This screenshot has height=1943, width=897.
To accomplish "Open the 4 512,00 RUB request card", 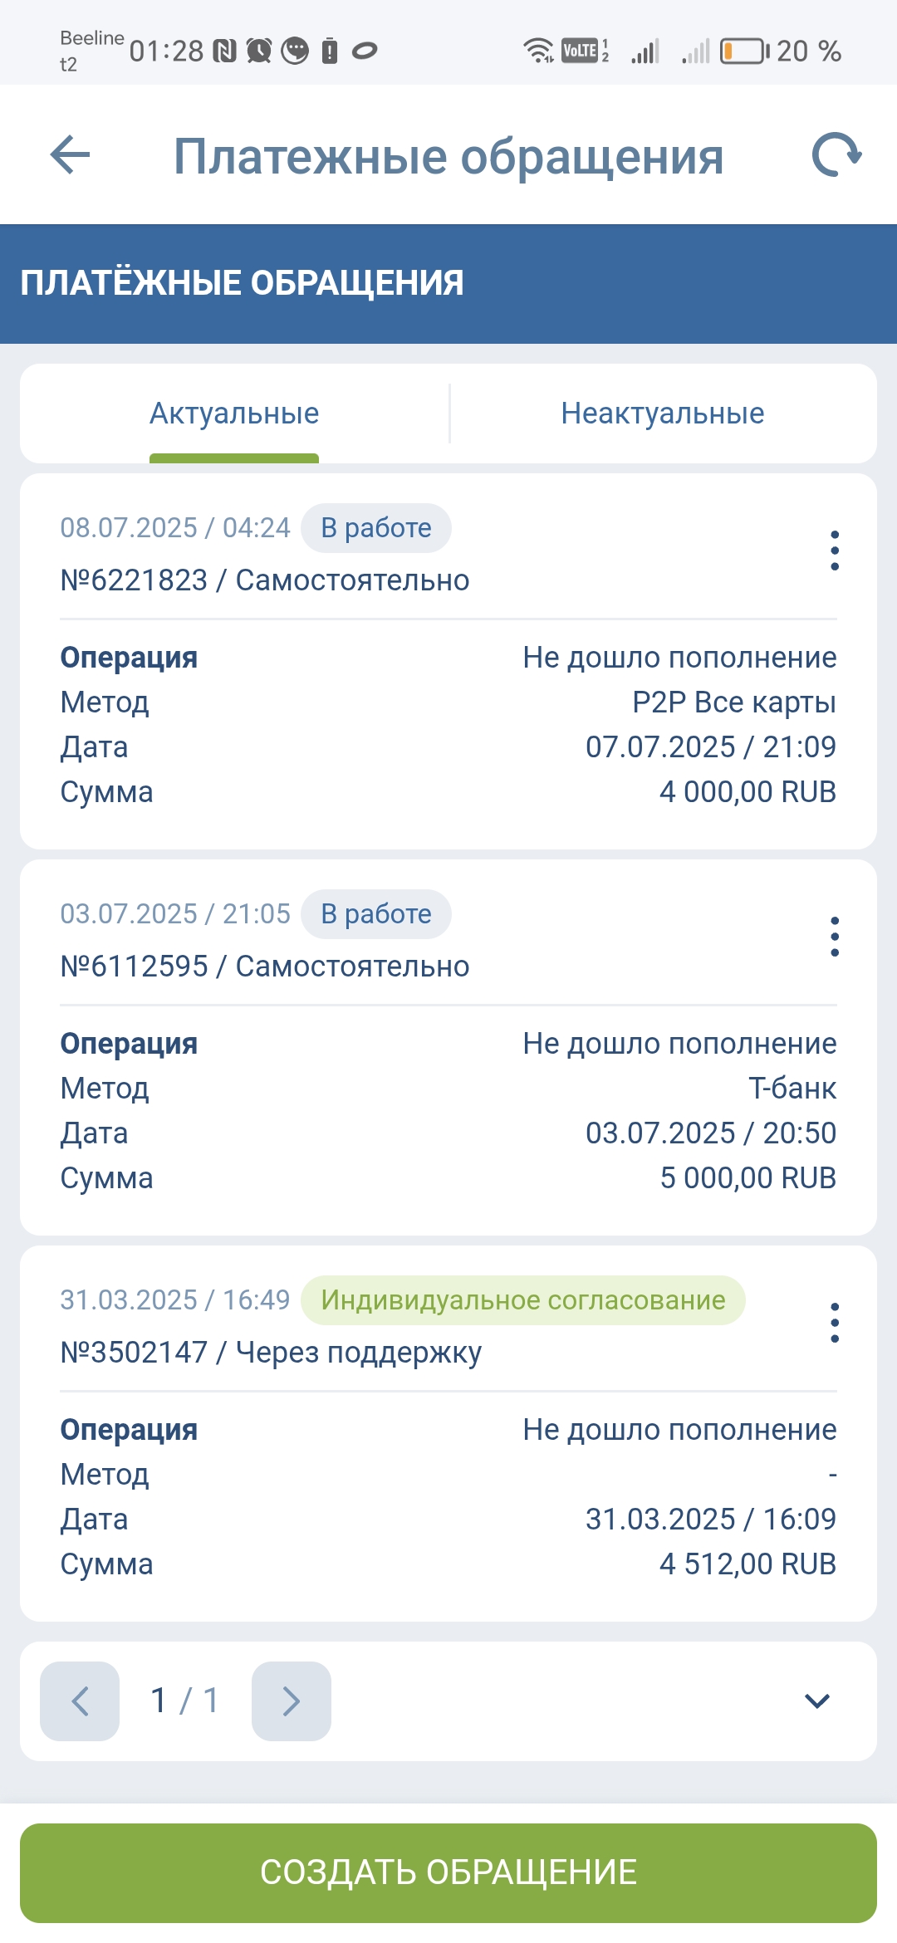I will click(x=448, y=1496).
